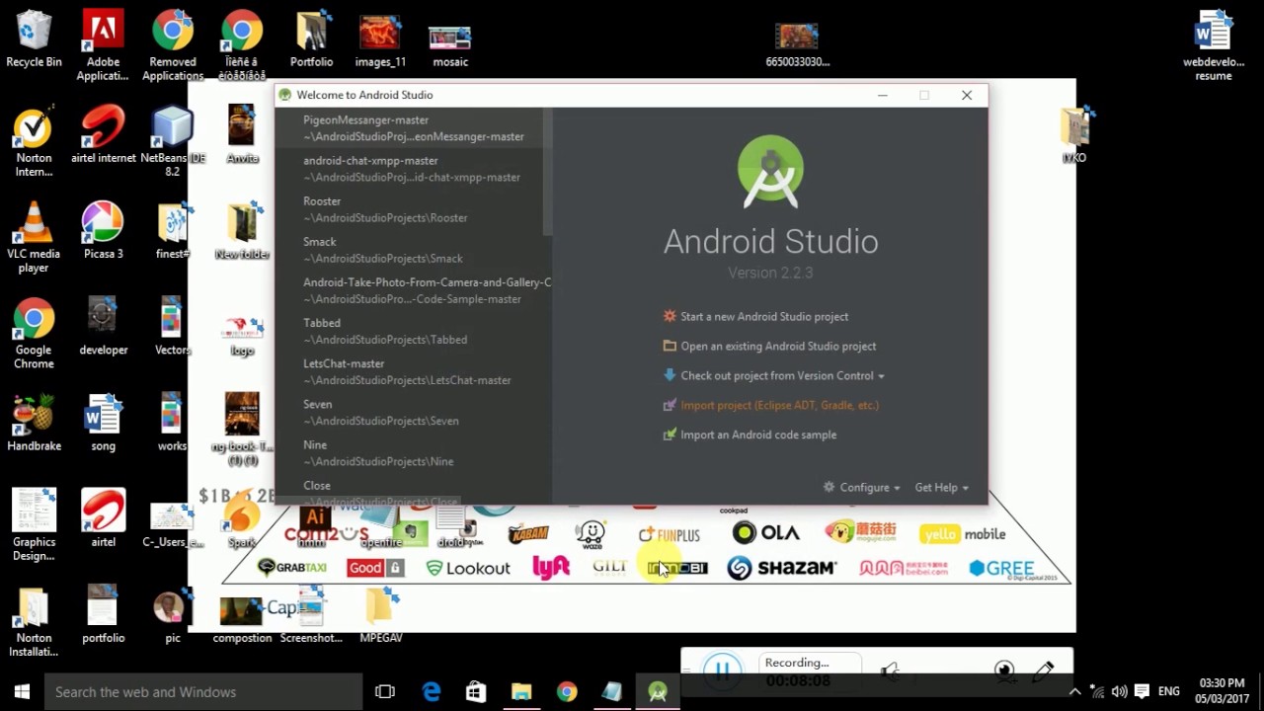This screenshot has width=1264, height=711.
Task: Select the Adobe Application desktop shortcut
Action: 103,46
